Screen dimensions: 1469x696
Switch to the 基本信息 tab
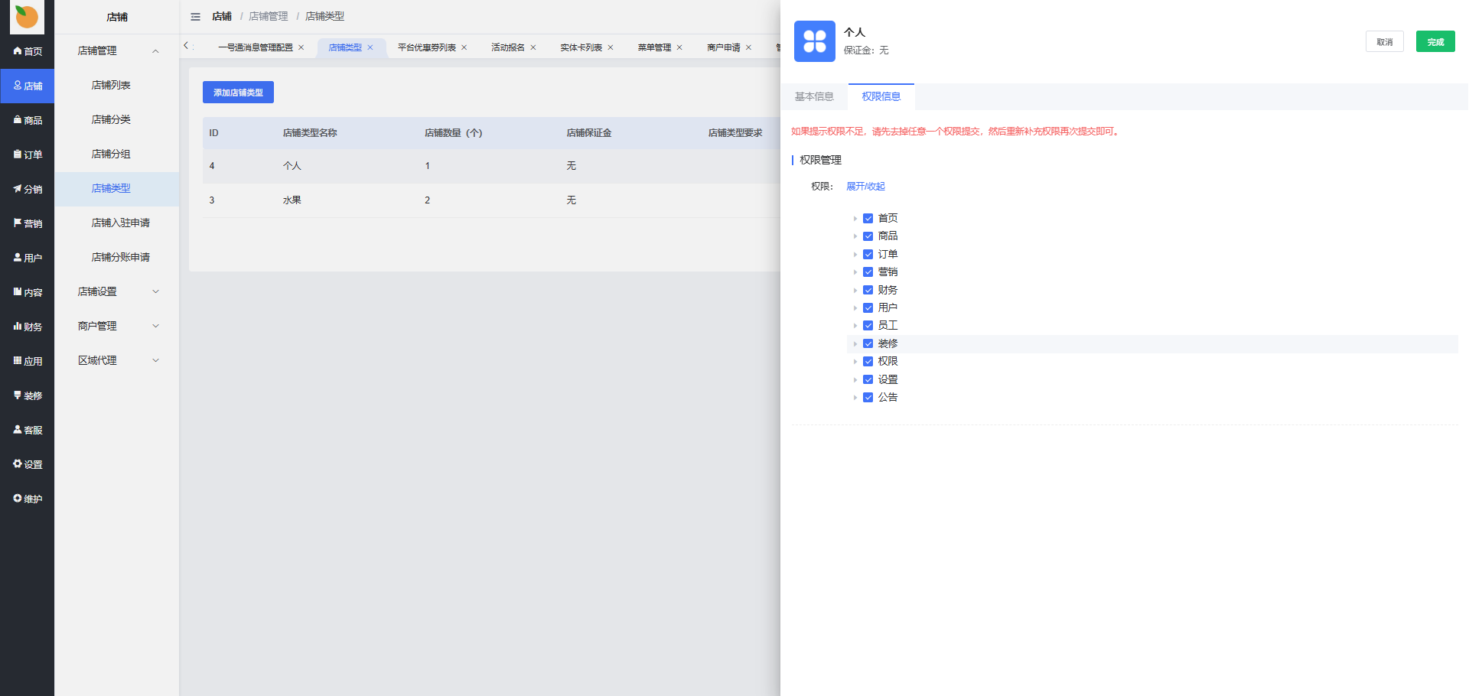click(x=814, y=96)
